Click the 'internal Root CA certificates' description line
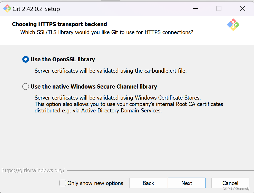This screenshot has width=254, height=193. [x=129, y=104]
